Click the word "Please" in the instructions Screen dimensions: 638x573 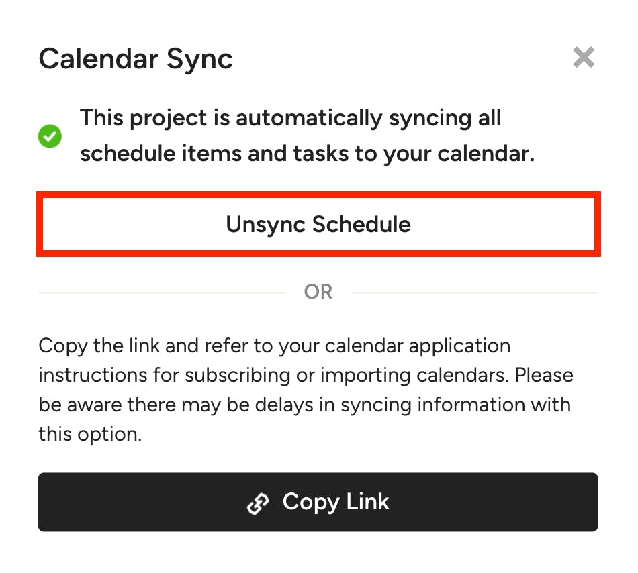coord(544,375)
